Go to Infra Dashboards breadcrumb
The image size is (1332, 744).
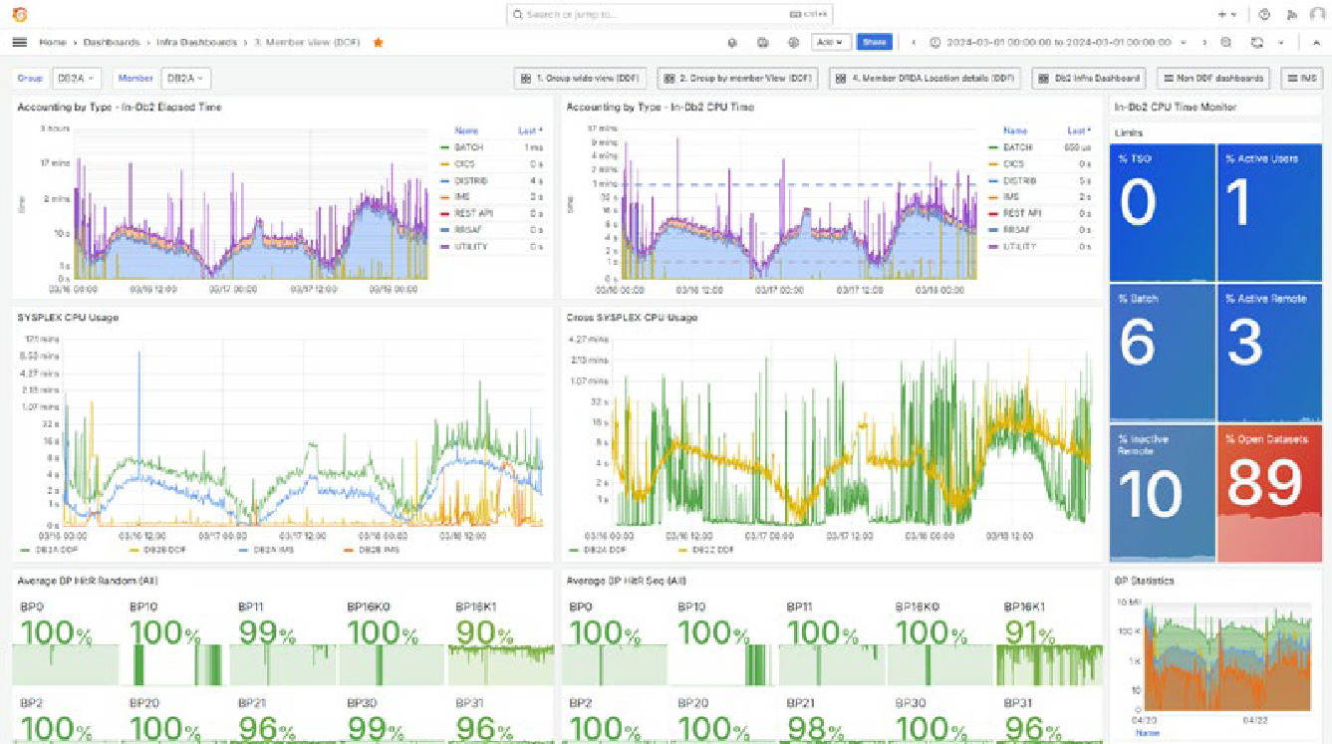[196, 43]
